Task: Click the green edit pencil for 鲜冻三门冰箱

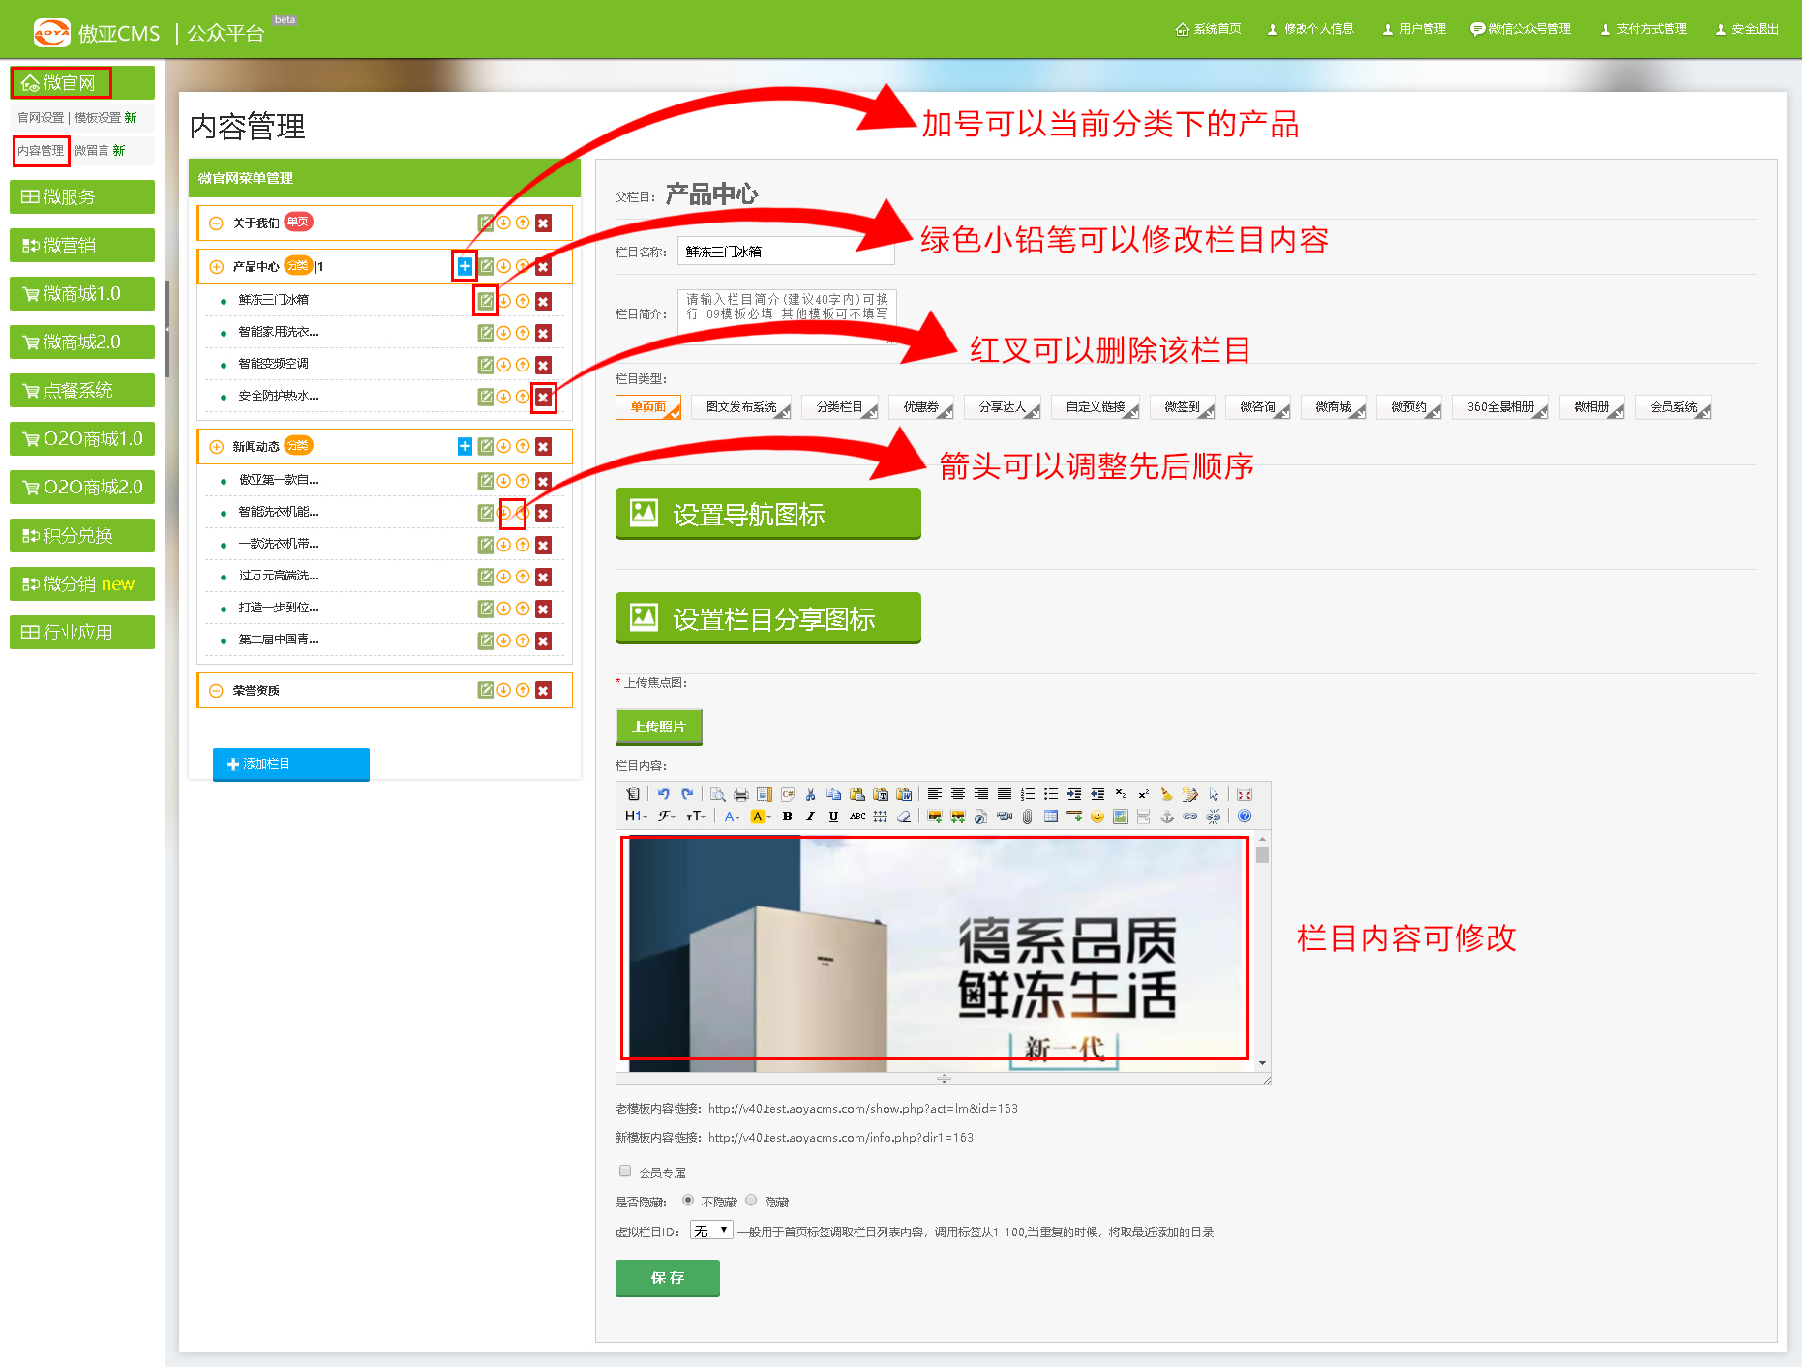Action: 486,301
